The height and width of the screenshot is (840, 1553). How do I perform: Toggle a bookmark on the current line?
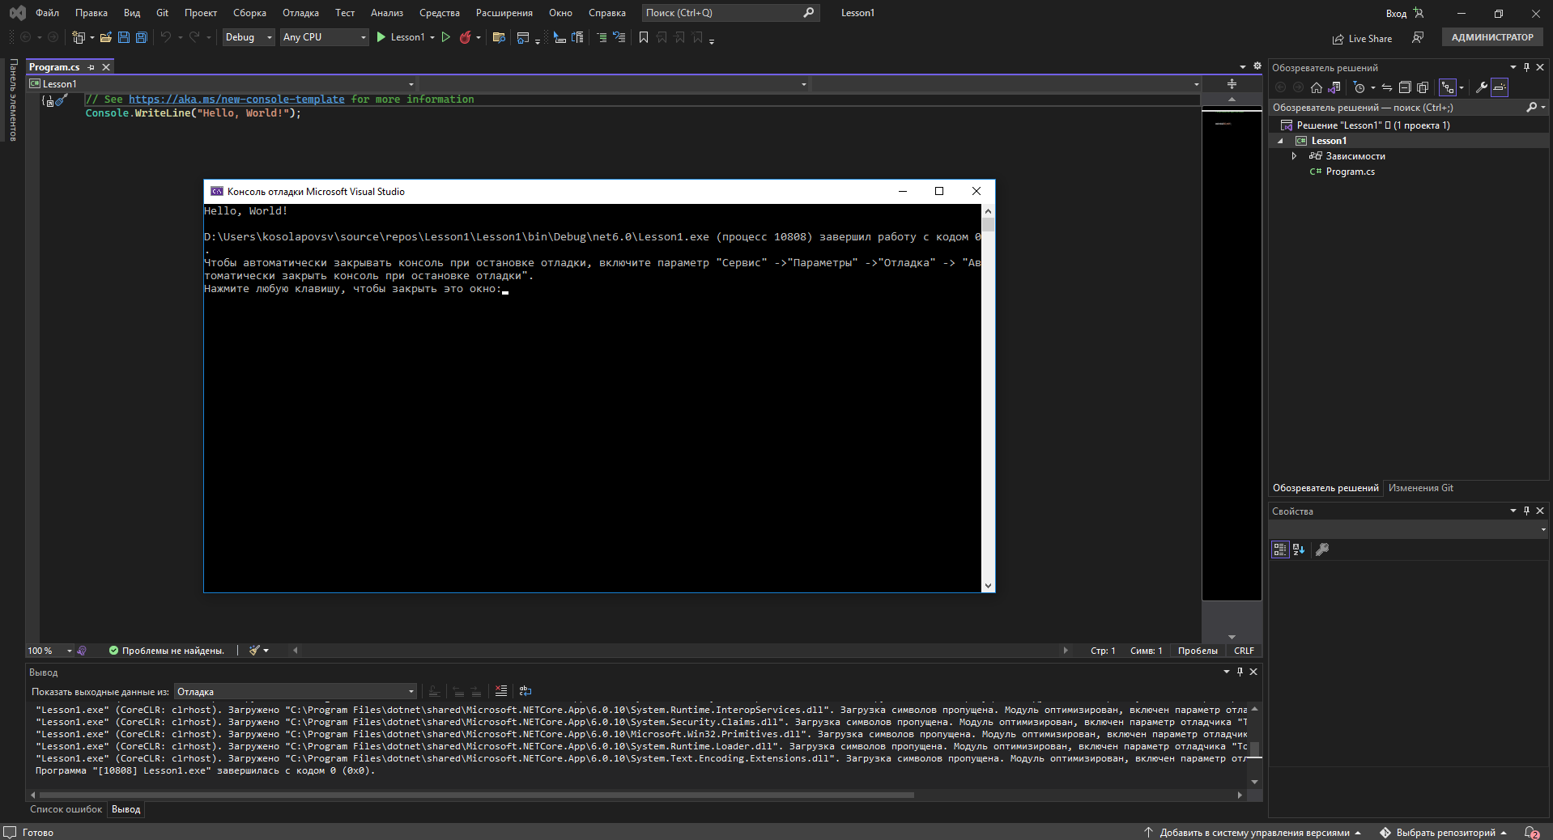coord(643,37)
